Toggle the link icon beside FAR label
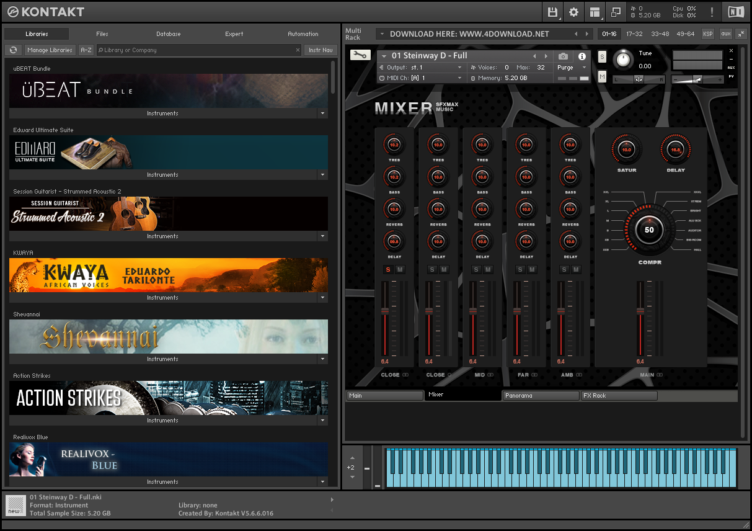The image size is (752, 531). [x=534, y=375]
